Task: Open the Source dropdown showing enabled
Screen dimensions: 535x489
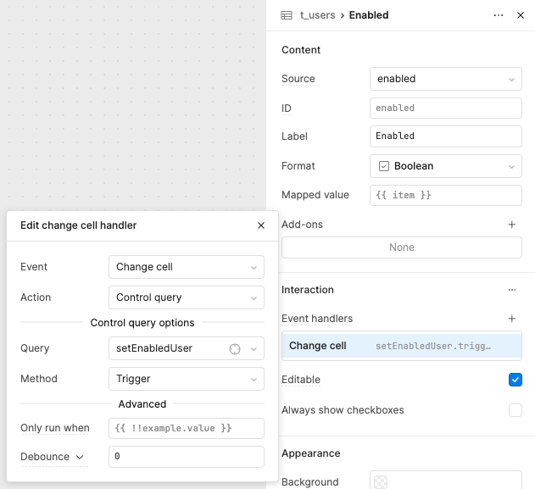Action: pyautogui.click(x=445, y=79)
